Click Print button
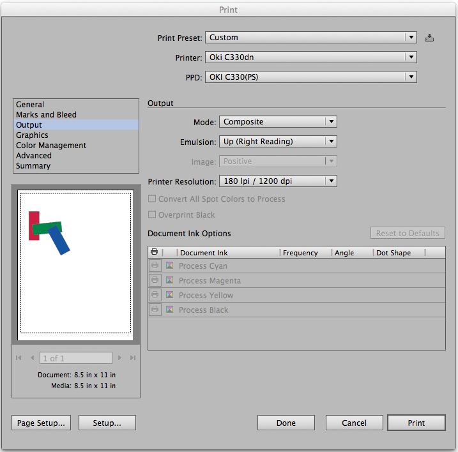The width and height of the screenshot is (458, 452). [x=416, y=423]
